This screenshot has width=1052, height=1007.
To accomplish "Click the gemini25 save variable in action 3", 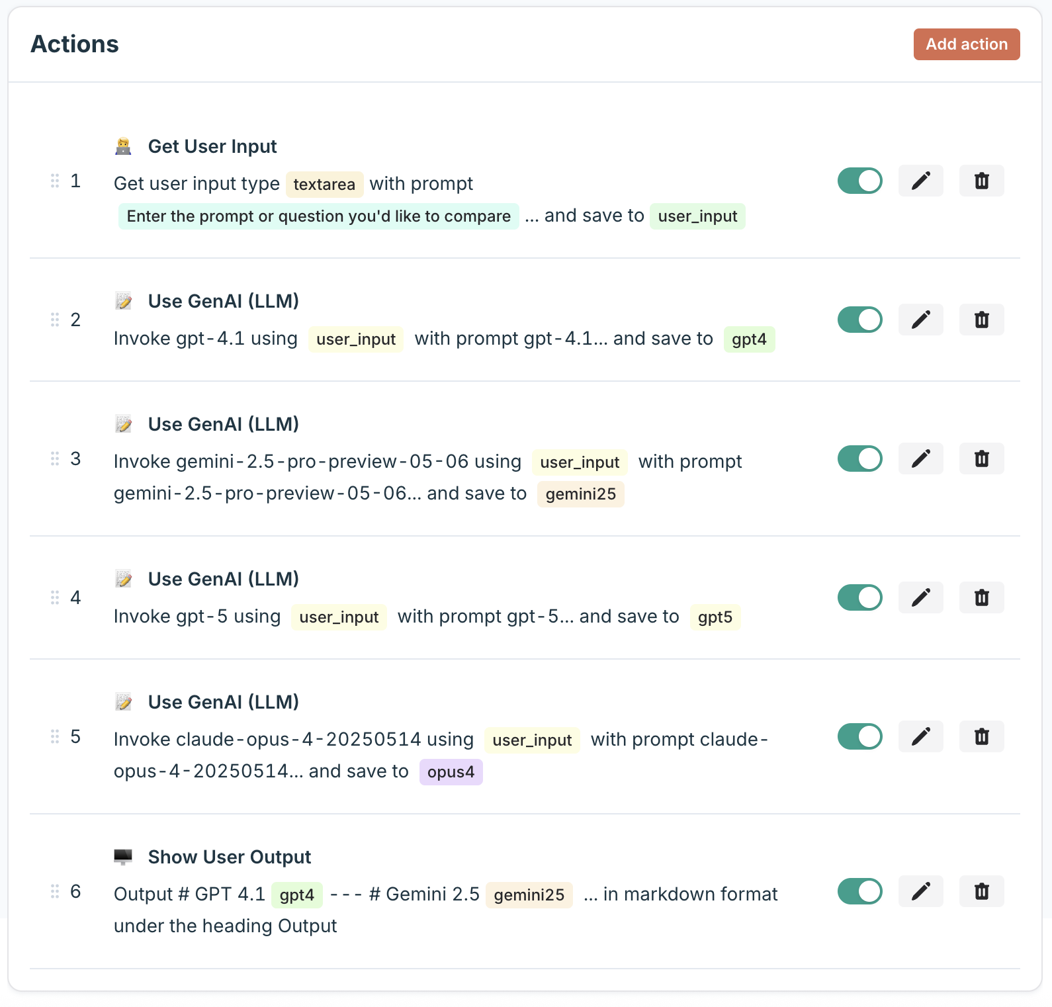I will [581, 494].
